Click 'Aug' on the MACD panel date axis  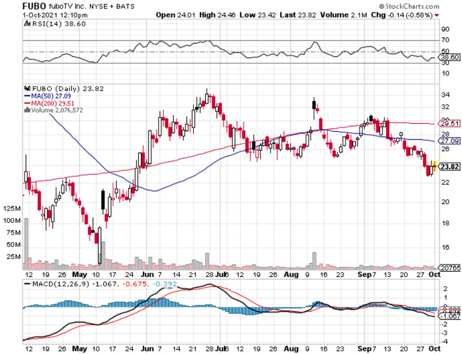point(291,349)
